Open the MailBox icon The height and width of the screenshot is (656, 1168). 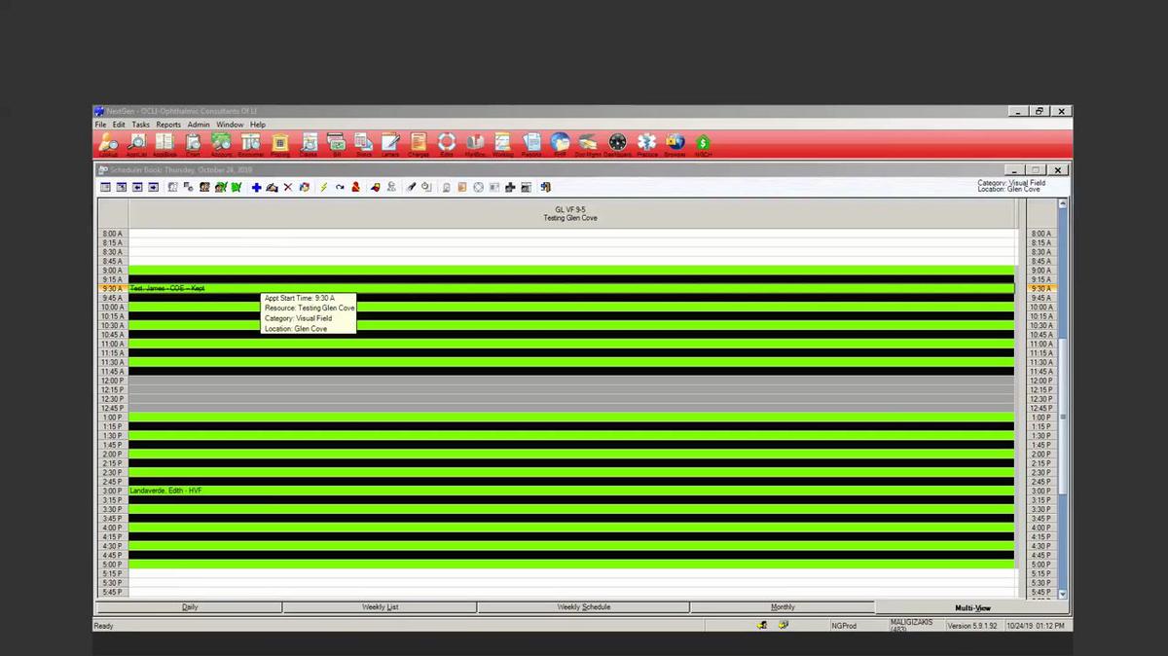(475, 142)
